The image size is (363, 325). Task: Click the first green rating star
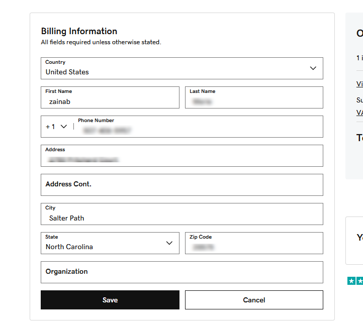(x=351, y=281)
